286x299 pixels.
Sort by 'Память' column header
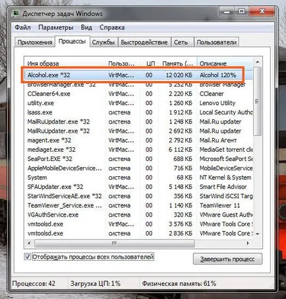pyautogui.click(x=178, y=63)
